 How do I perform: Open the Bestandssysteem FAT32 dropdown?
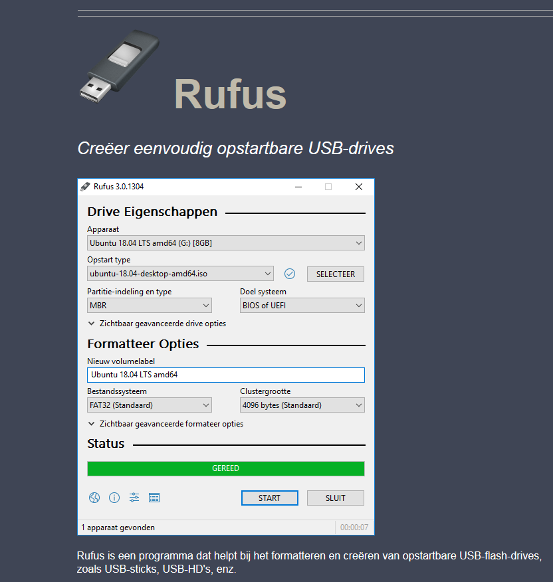[150, 405]
